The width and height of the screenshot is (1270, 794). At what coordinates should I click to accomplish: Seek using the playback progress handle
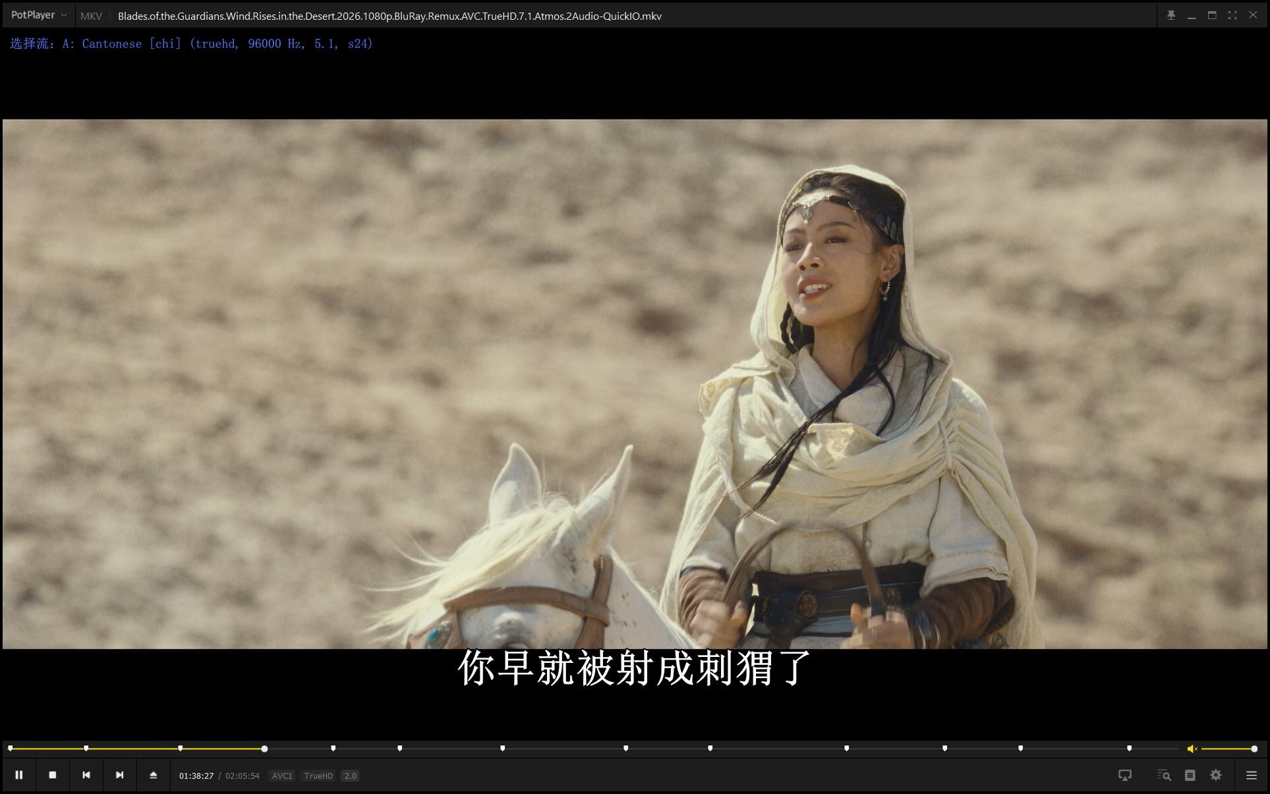click(264, 749)
